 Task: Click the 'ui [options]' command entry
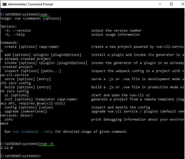(x=16, y=95)
